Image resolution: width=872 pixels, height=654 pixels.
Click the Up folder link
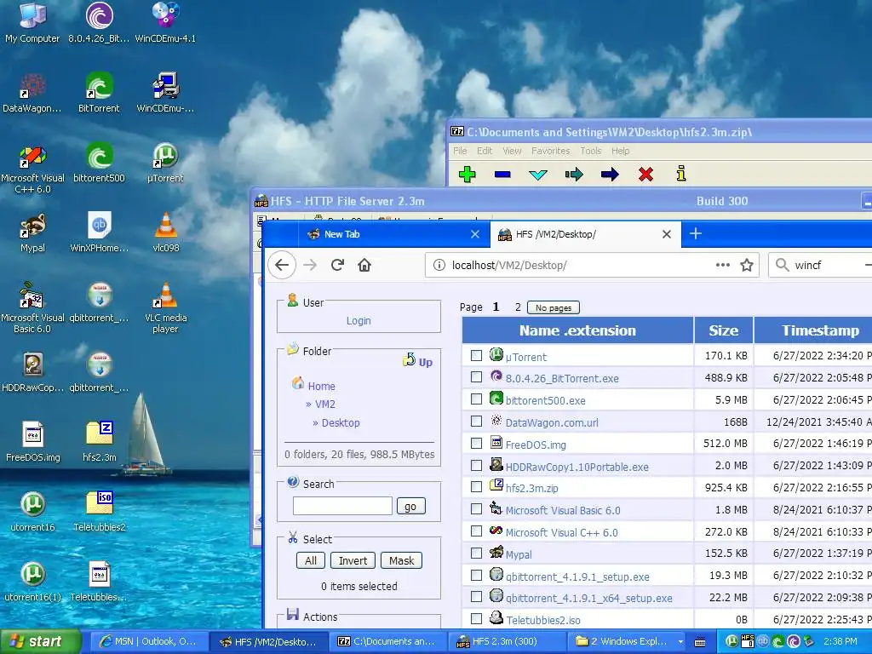(x=418, y=361)
